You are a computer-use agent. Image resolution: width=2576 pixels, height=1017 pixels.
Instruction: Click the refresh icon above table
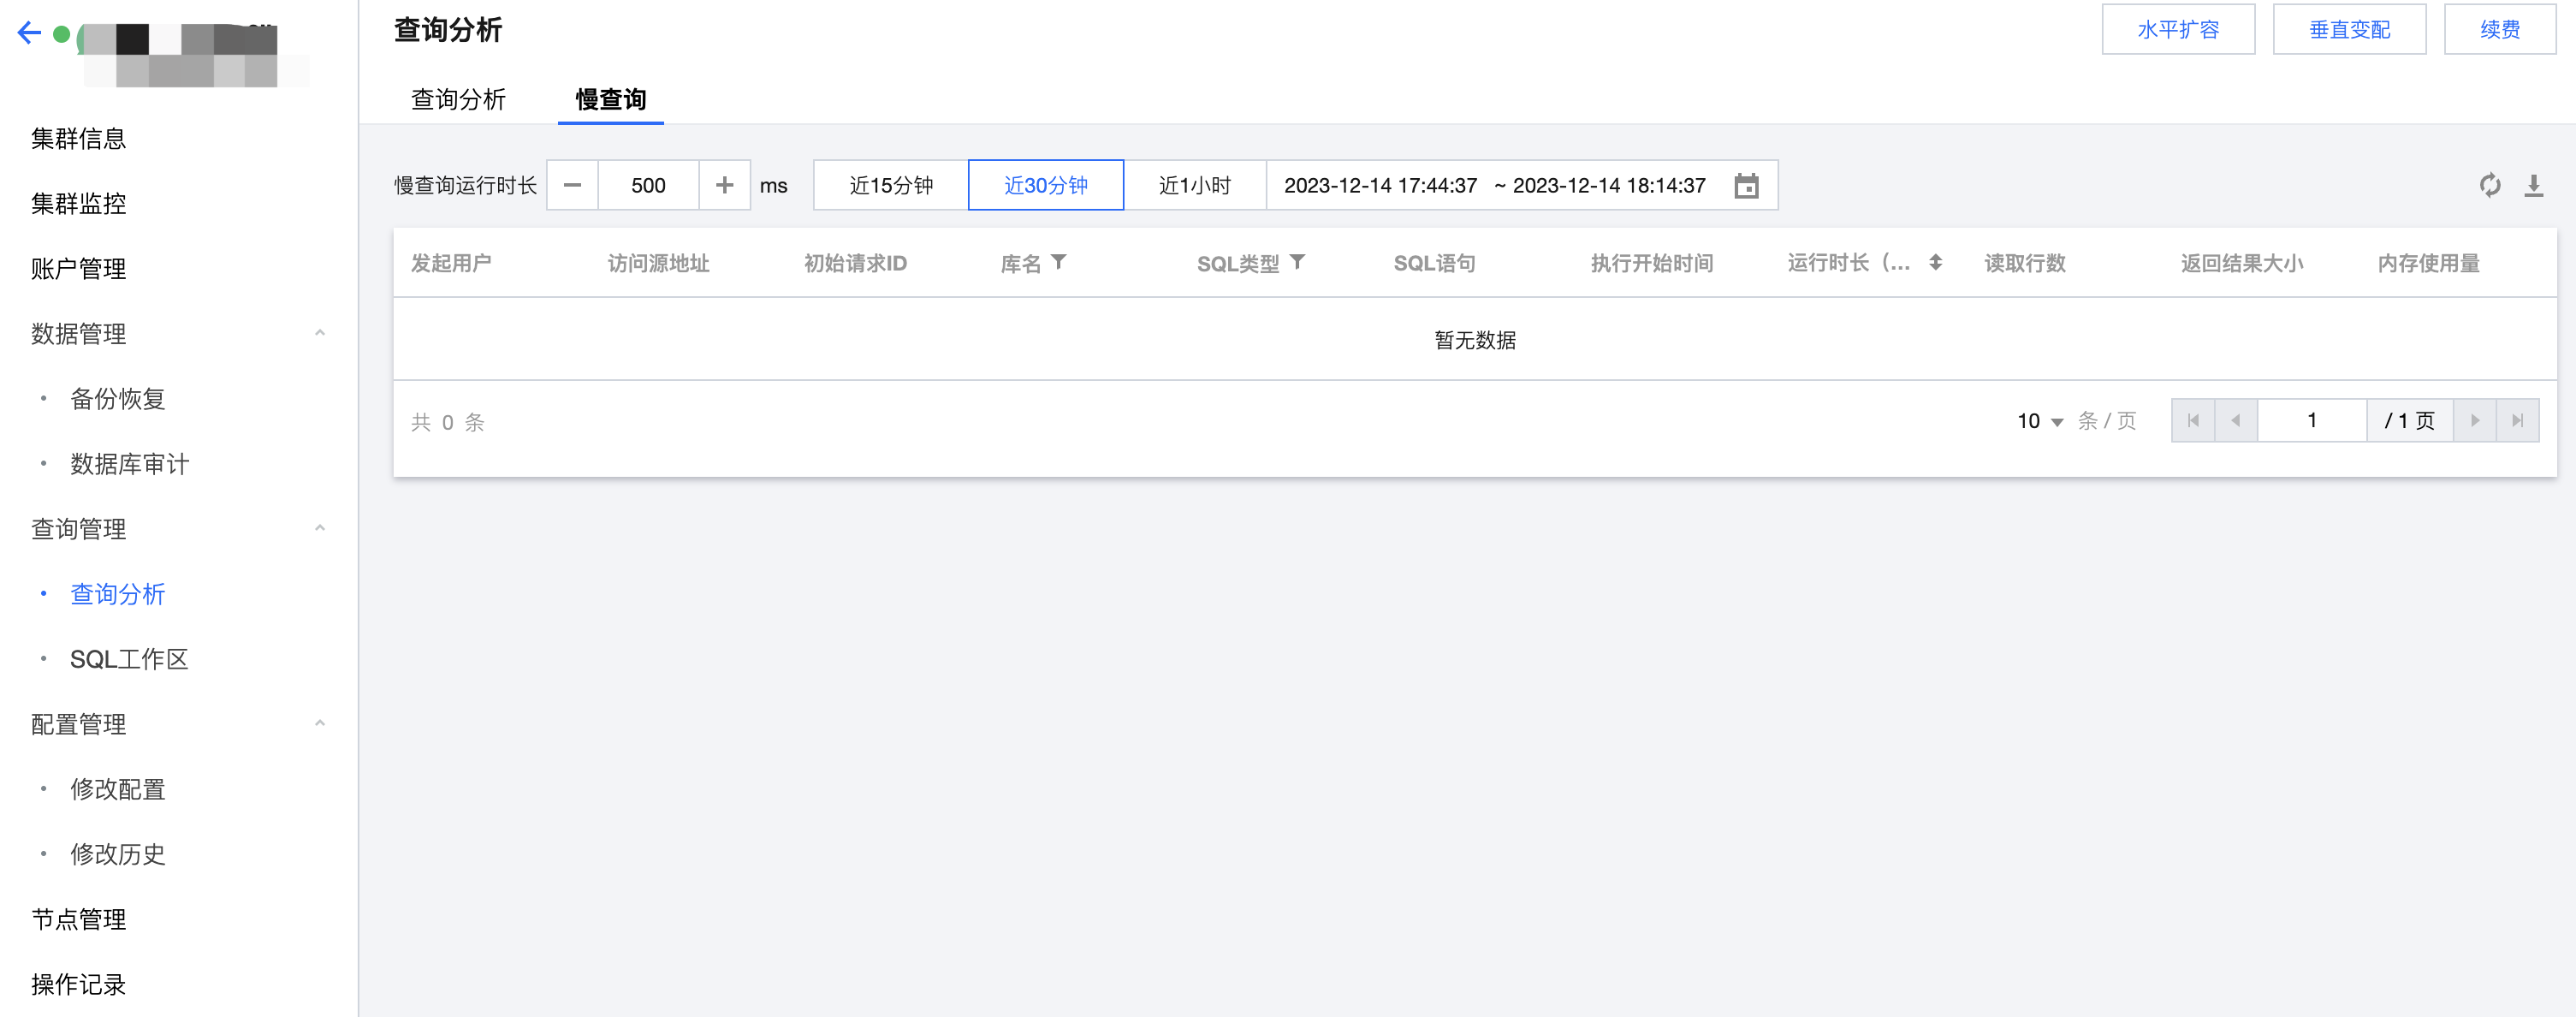[2490, 185]
